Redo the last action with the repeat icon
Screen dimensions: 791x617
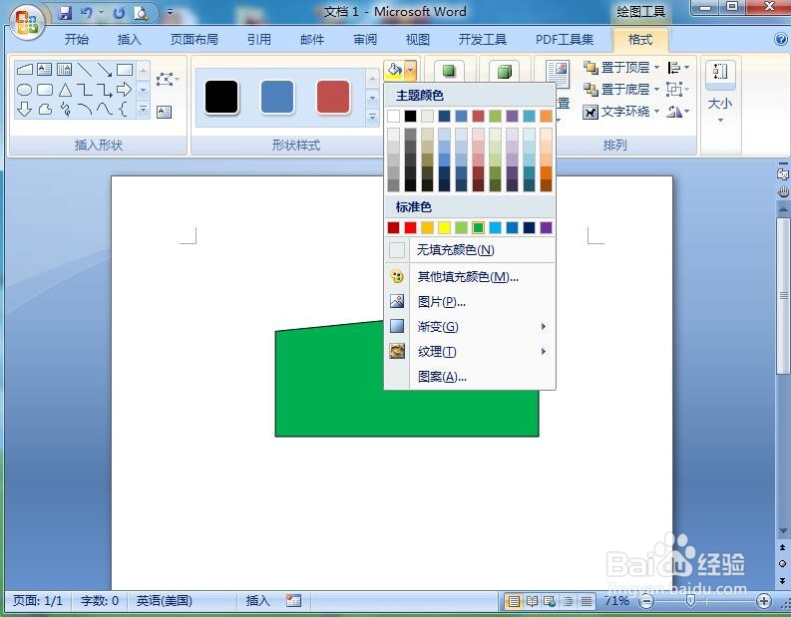tap(119, 13)
